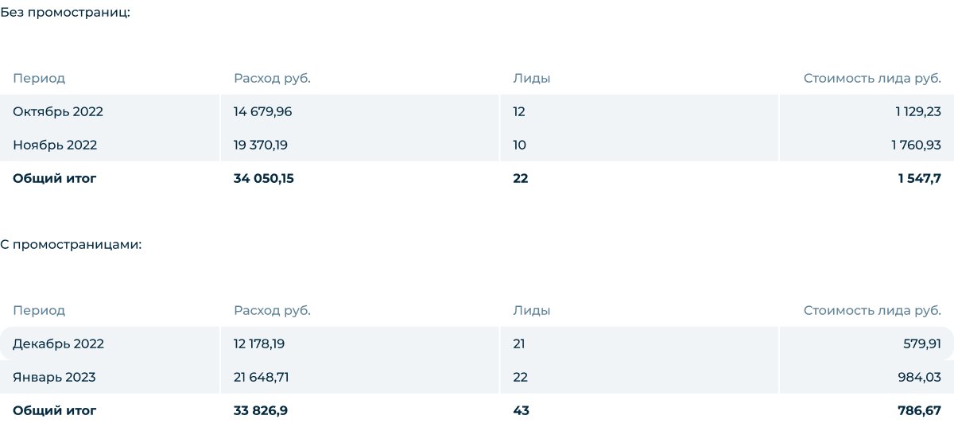954x427 pixels.
Task: Click the total lead cost 1 547,7
Action: (920, 178)
